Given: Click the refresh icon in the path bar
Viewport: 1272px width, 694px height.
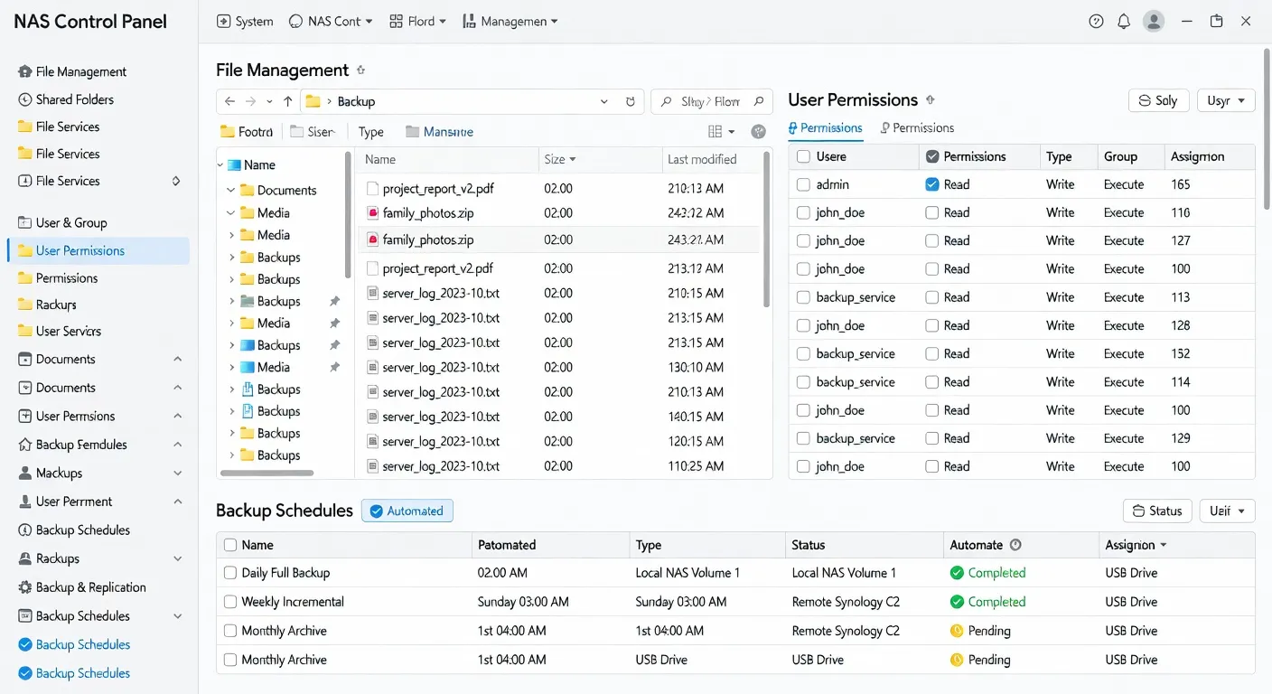Looking at the screenshot, I should pos(630,101).
